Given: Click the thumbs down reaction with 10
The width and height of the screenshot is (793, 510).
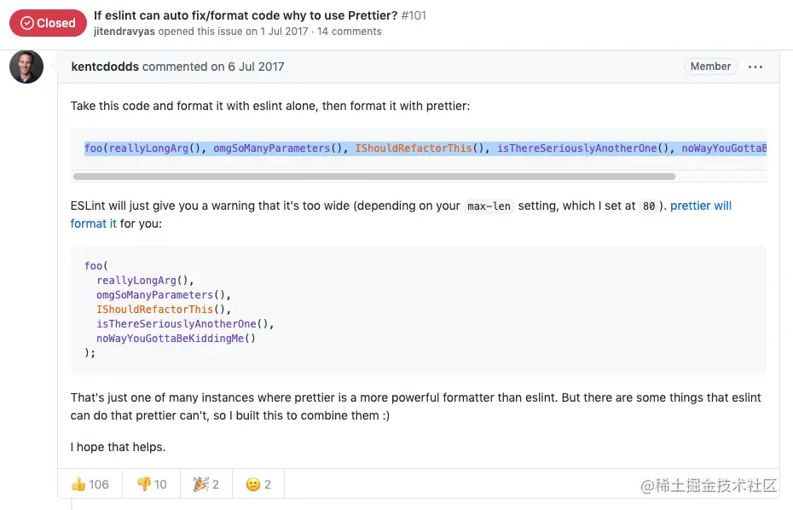Looking at the screenshot, I should click(x=152, y=484).
